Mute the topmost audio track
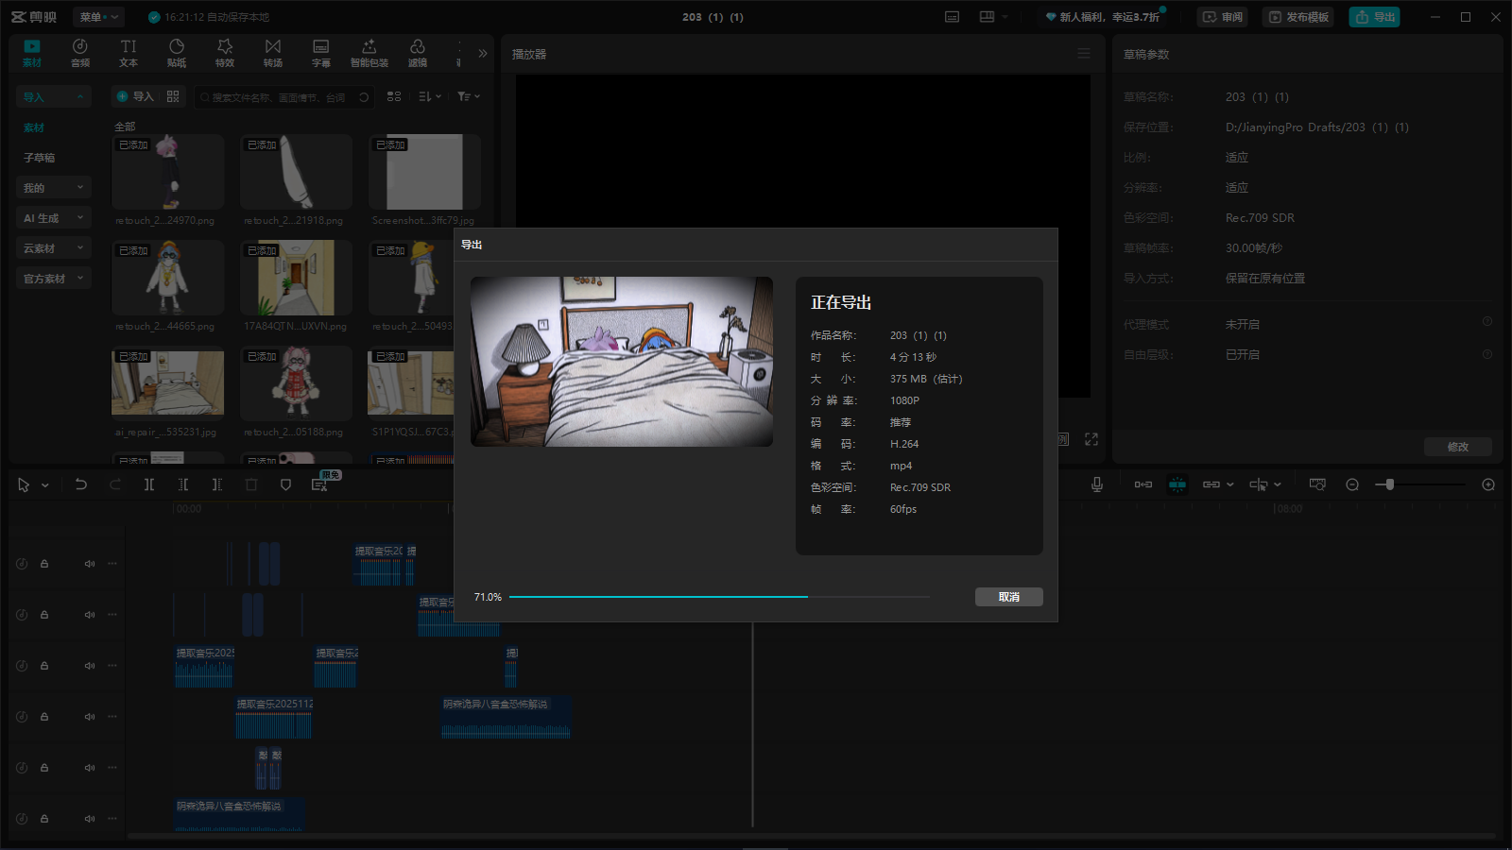 pyautogui.click(x=90, y=564)
